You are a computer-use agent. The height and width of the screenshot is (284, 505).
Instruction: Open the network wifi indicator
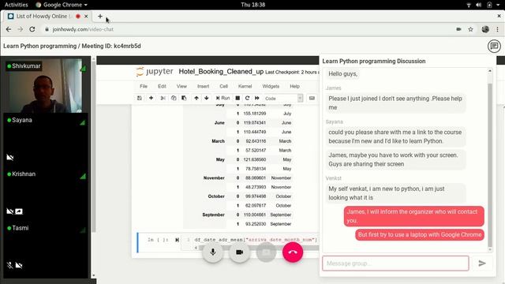pos(469,5)
